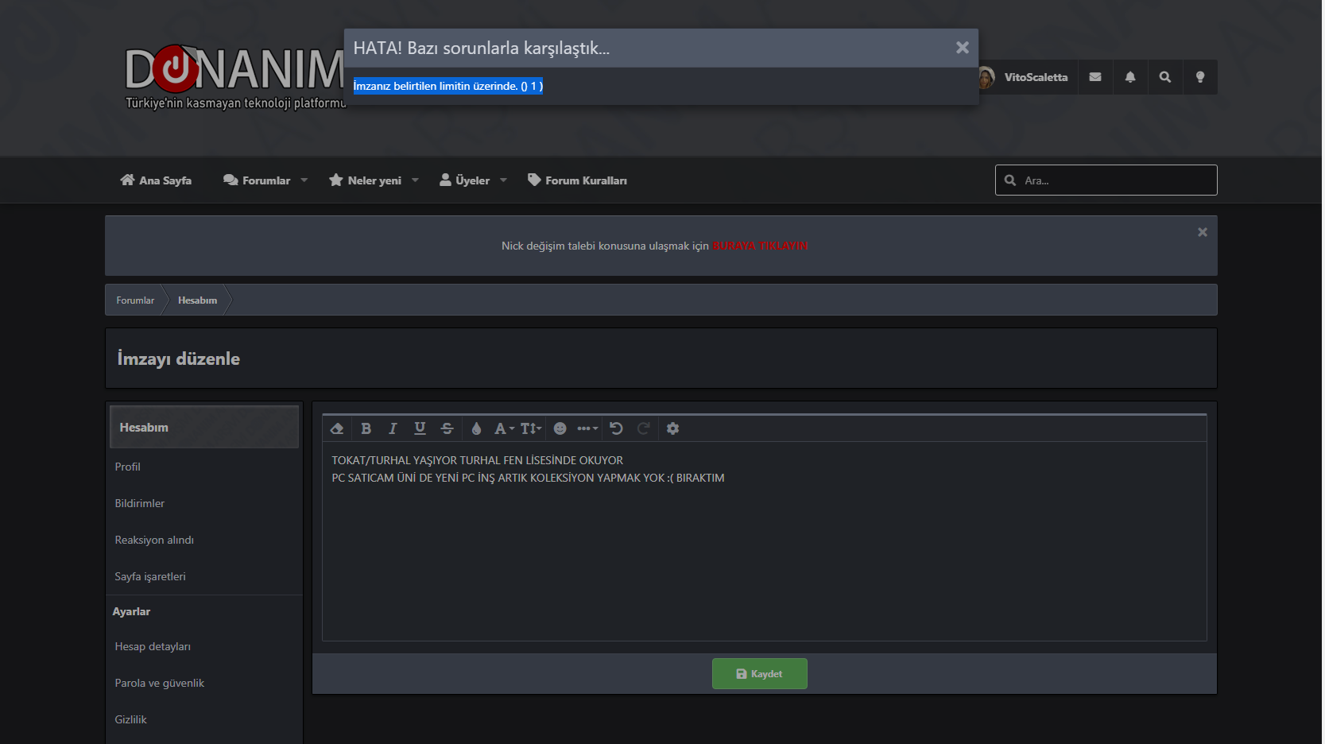Toggle strikethrough formatting in the editor toolbar
Image resolution: width=1325 pixels, height=744 pixels.
click(447, 428)
